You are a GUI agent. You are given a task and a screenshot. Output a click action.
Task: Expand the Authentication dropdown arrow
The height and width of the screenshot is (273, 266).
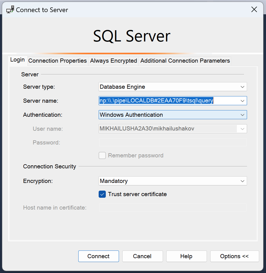click(242, 115)
